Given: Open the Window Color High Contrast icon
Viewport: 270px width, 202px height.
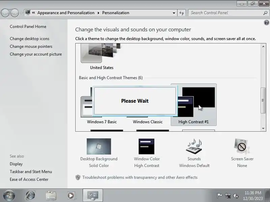Looking at the screenshot, I should [146, 146].
